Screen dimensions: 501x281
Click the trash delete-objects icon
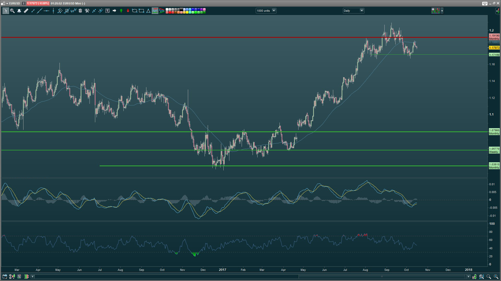(80, 11)
